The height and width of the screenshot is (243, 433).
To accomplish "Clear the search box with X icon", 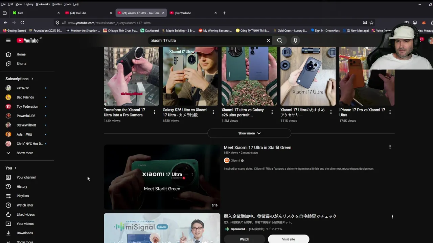I will point(268,40).
